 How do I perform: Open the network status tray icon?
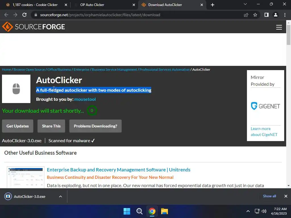click(x=257, y=211)
